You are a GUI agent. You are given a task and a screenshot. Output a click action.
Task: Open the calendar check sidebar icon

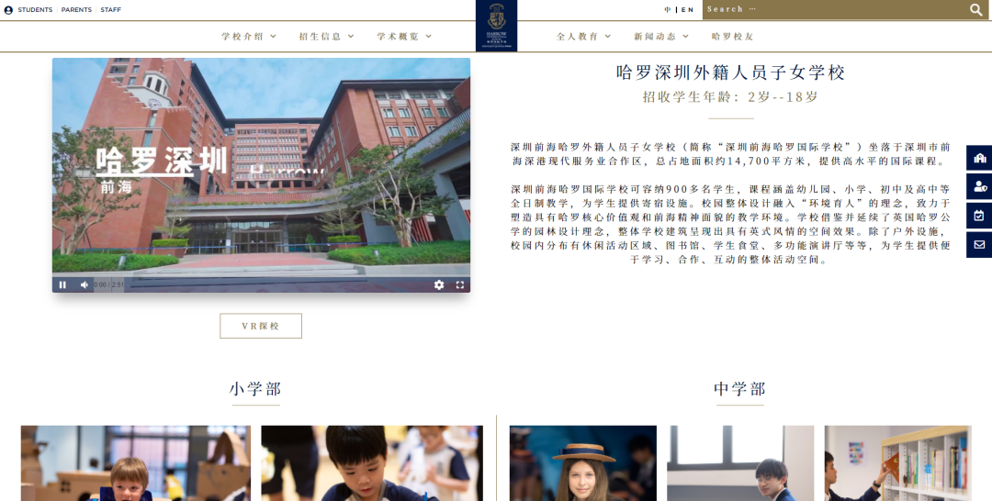point(979,216)
